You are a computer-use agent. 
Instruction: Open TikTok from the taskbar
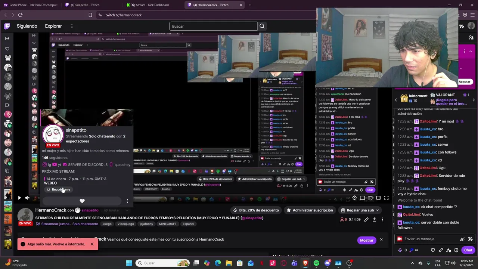pyautogui.click(x=272, y=263)
